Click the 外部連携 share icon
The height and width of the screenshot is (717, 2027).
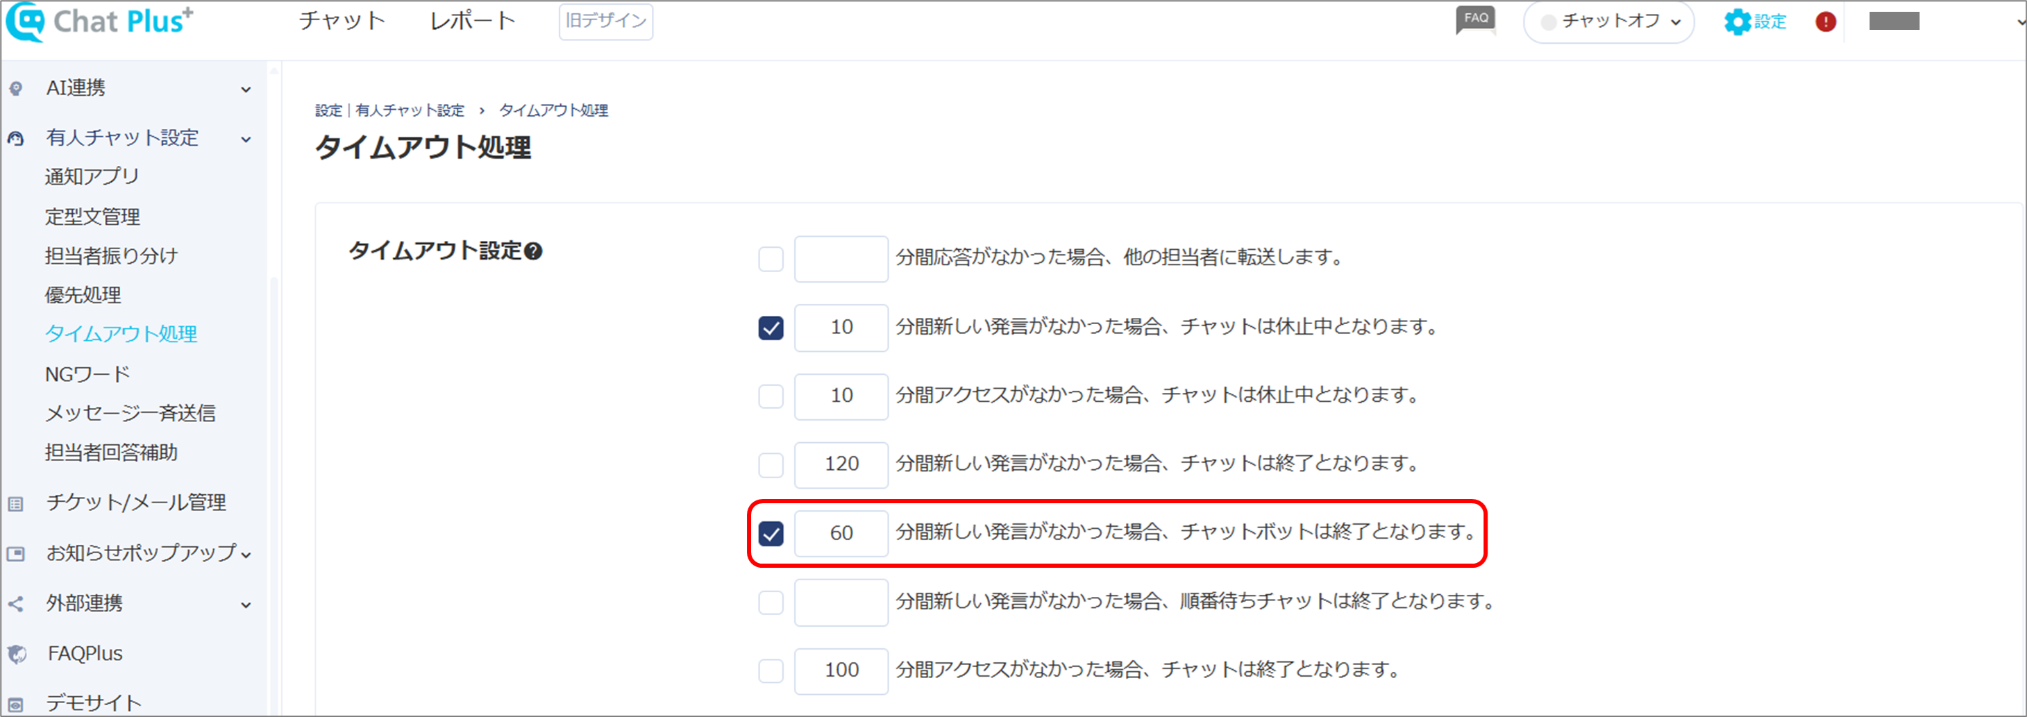(16, 604)
